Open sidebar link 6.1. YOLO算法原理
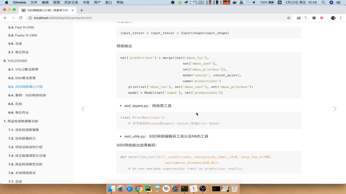Screen dimensions: 346x194 [x=23, y=70]
